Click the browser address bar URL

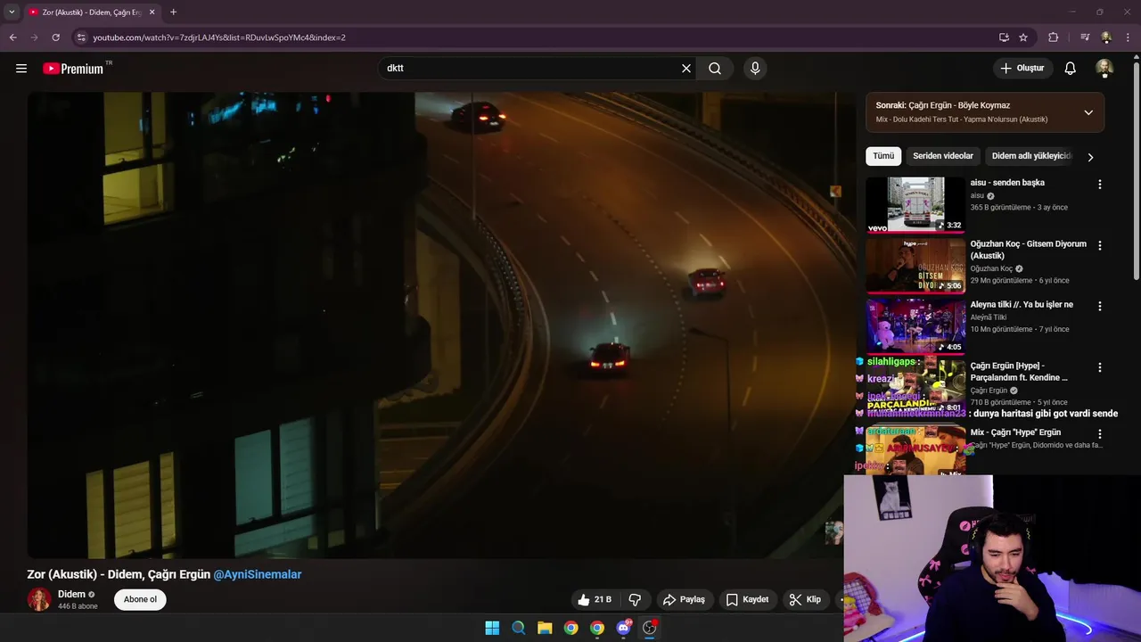coord(218,37)
